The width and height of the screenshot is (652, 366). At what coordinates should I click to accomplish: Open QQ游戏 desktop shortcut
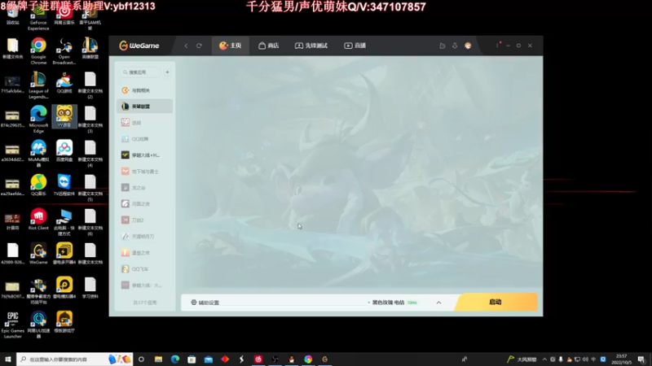click(64, 82)
